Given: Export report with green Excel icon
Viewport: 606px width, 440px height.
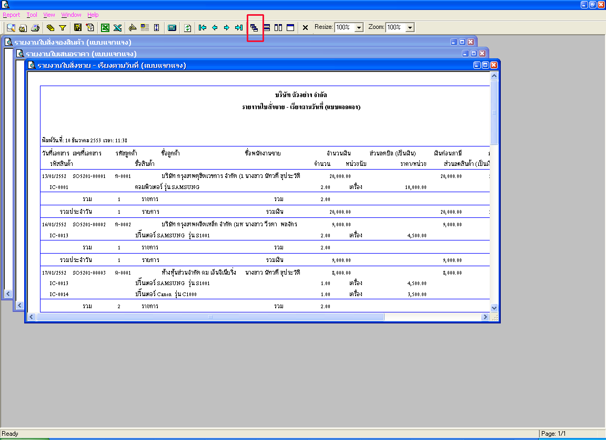Looking at the screenshot, I should click(x=105, y=27).
